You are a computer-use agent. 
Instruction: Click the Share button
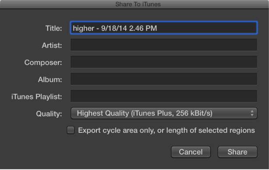(237, 152)
